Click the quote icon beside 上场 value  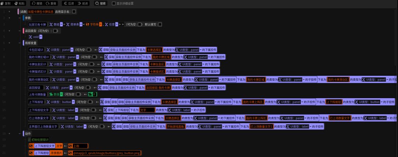70,146
